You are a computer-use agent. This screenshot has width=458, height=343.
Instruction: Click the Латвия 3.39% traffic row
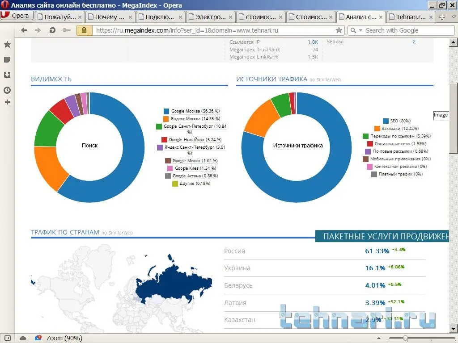point(325,303)
